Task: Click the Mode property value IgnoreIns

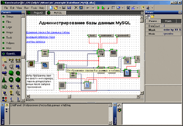Action: click(172, 34)
